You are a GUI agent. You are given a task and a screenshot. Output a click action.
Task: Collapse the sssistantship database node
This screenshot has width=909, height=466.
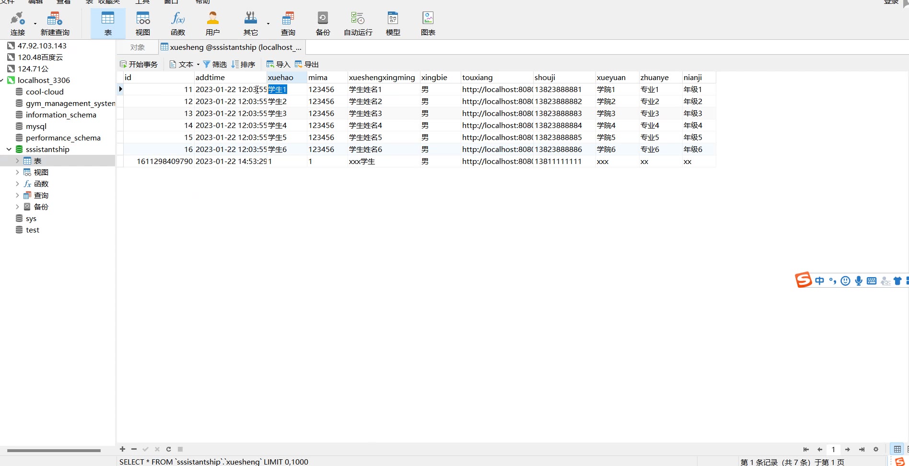pyautogui.click(x=9, y=150)
